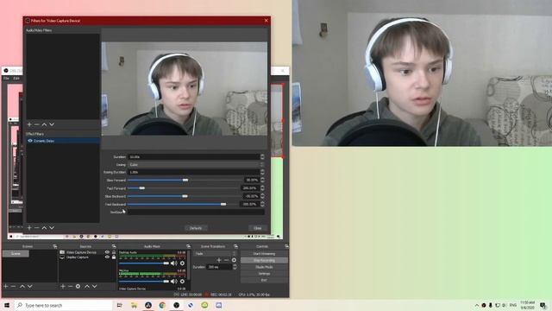552x311 pixels.
Task: Mute Desktop Audio speaker icon
Action: click(174, 263)
